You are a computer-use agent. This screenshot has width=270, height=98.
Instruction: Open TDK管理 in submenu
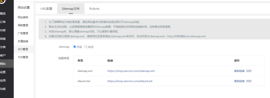click(23, 57)
